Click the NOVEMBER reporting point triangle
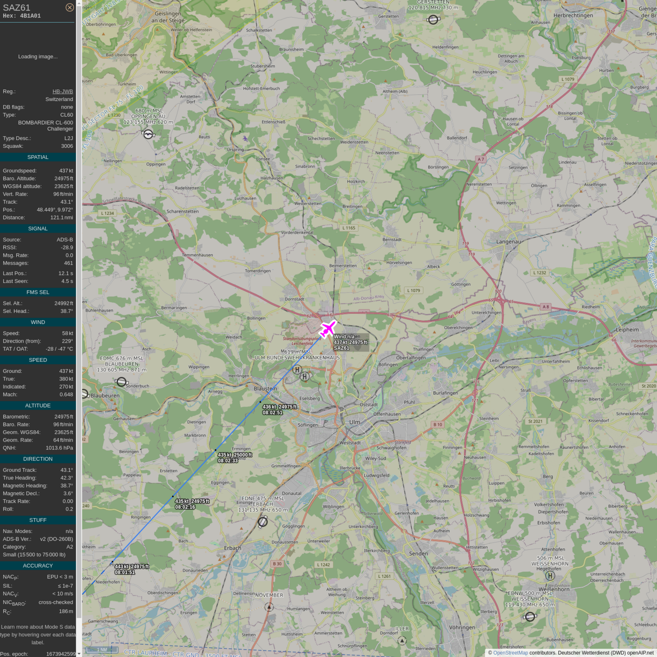 point(269,607)
